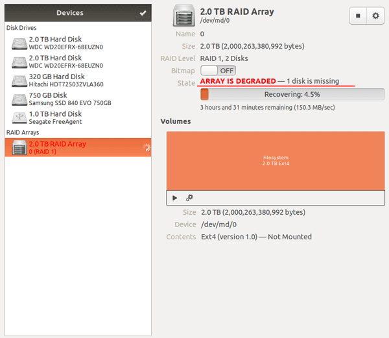This screenshot has height=338, width=389.
Task: Click the 2.0 TB RAID Array title
Action: tap(237, 12)
